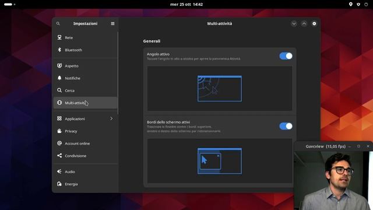The width and height of the screenshot is (373, 210).
Task: Click the Condivisione share icon
Action: (x=59, y=156)
